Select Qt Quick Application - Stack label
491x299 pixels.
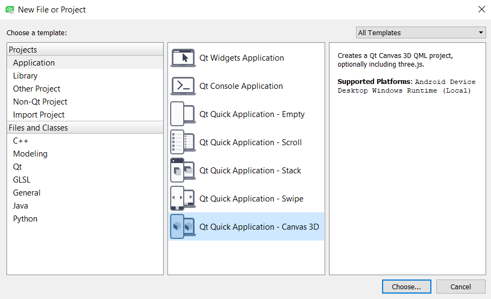coord(250,171)
